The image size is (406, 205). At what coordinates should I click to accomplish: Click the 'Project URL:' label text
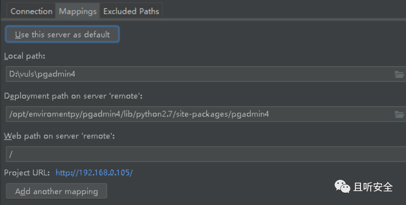pos(27,173)
